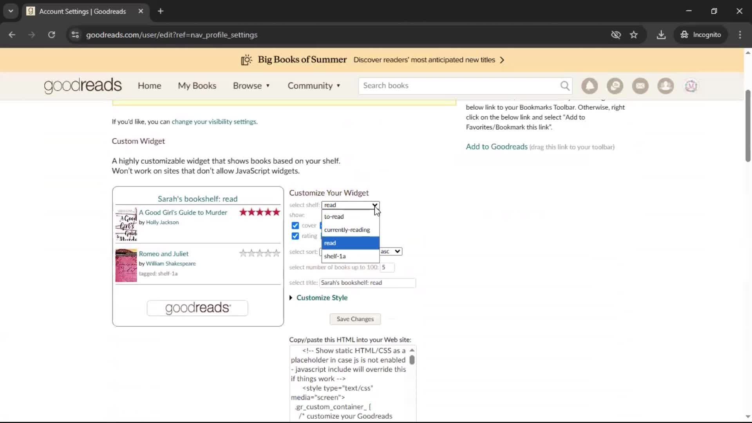This screenshot has height=423, width=752.
Task: Reload the page
Action: tap(52, 35)
